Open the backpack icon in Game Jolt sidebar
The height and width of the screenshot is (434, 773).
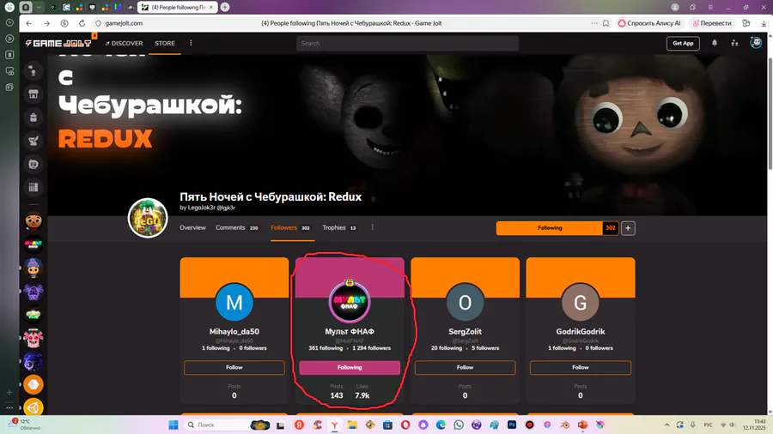(33, 118)
